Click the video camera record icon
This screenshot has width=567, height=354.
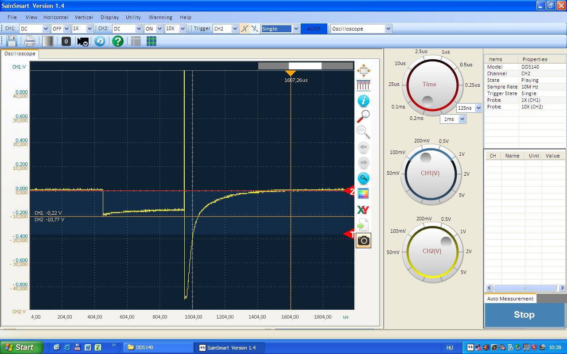pyautogui.click(x=83, y=41)
